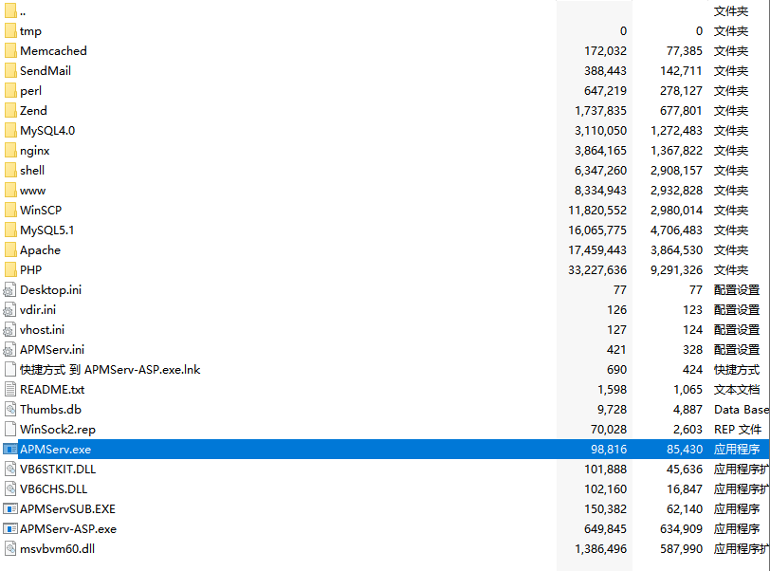Click the parent directory '..' folder icon
Image resolution: width=770 pixels, height=571 pixels.
(10, 10)
